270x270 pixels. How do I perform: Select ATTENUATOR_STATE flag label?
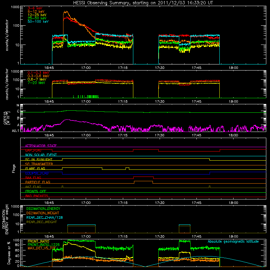click(x=41, y=146)
